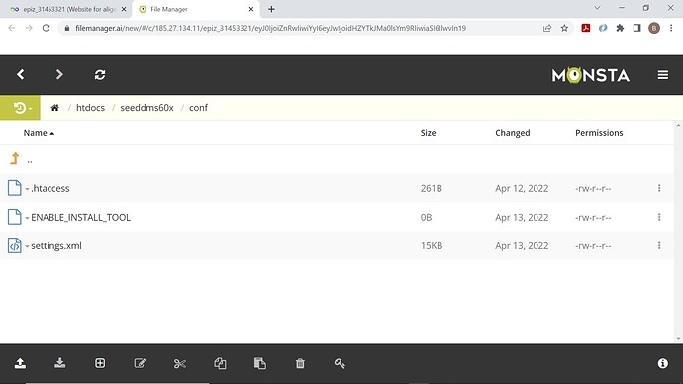Click the edit pencil toolbar icon
This screenshot has height=384, width=683.
(140, 363)
